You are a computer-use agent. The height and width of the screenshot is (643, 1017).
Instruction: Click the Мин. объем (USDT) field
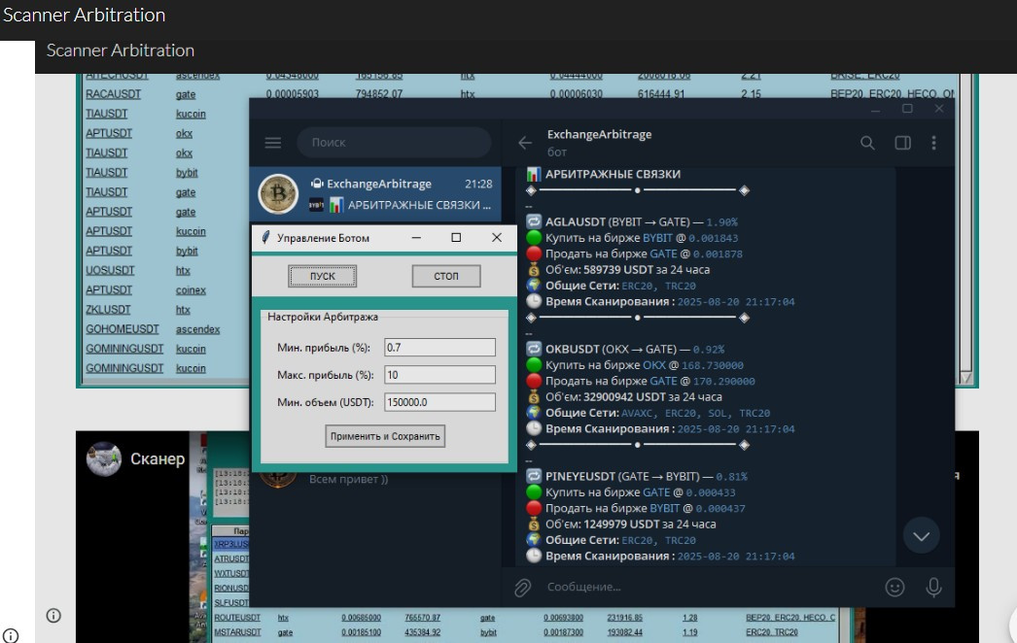point(439,402)
